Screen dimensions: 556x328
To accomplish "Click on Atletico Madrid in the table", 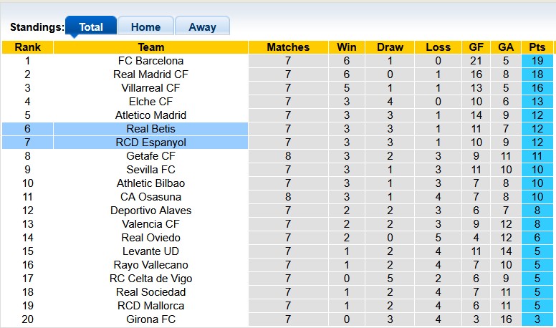I will tap(150, 115).
